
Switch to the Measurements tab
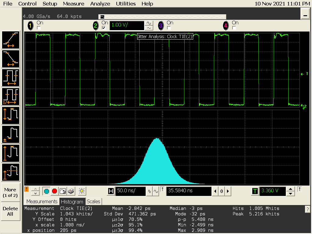pyautogui.click(x=42, y=201)
